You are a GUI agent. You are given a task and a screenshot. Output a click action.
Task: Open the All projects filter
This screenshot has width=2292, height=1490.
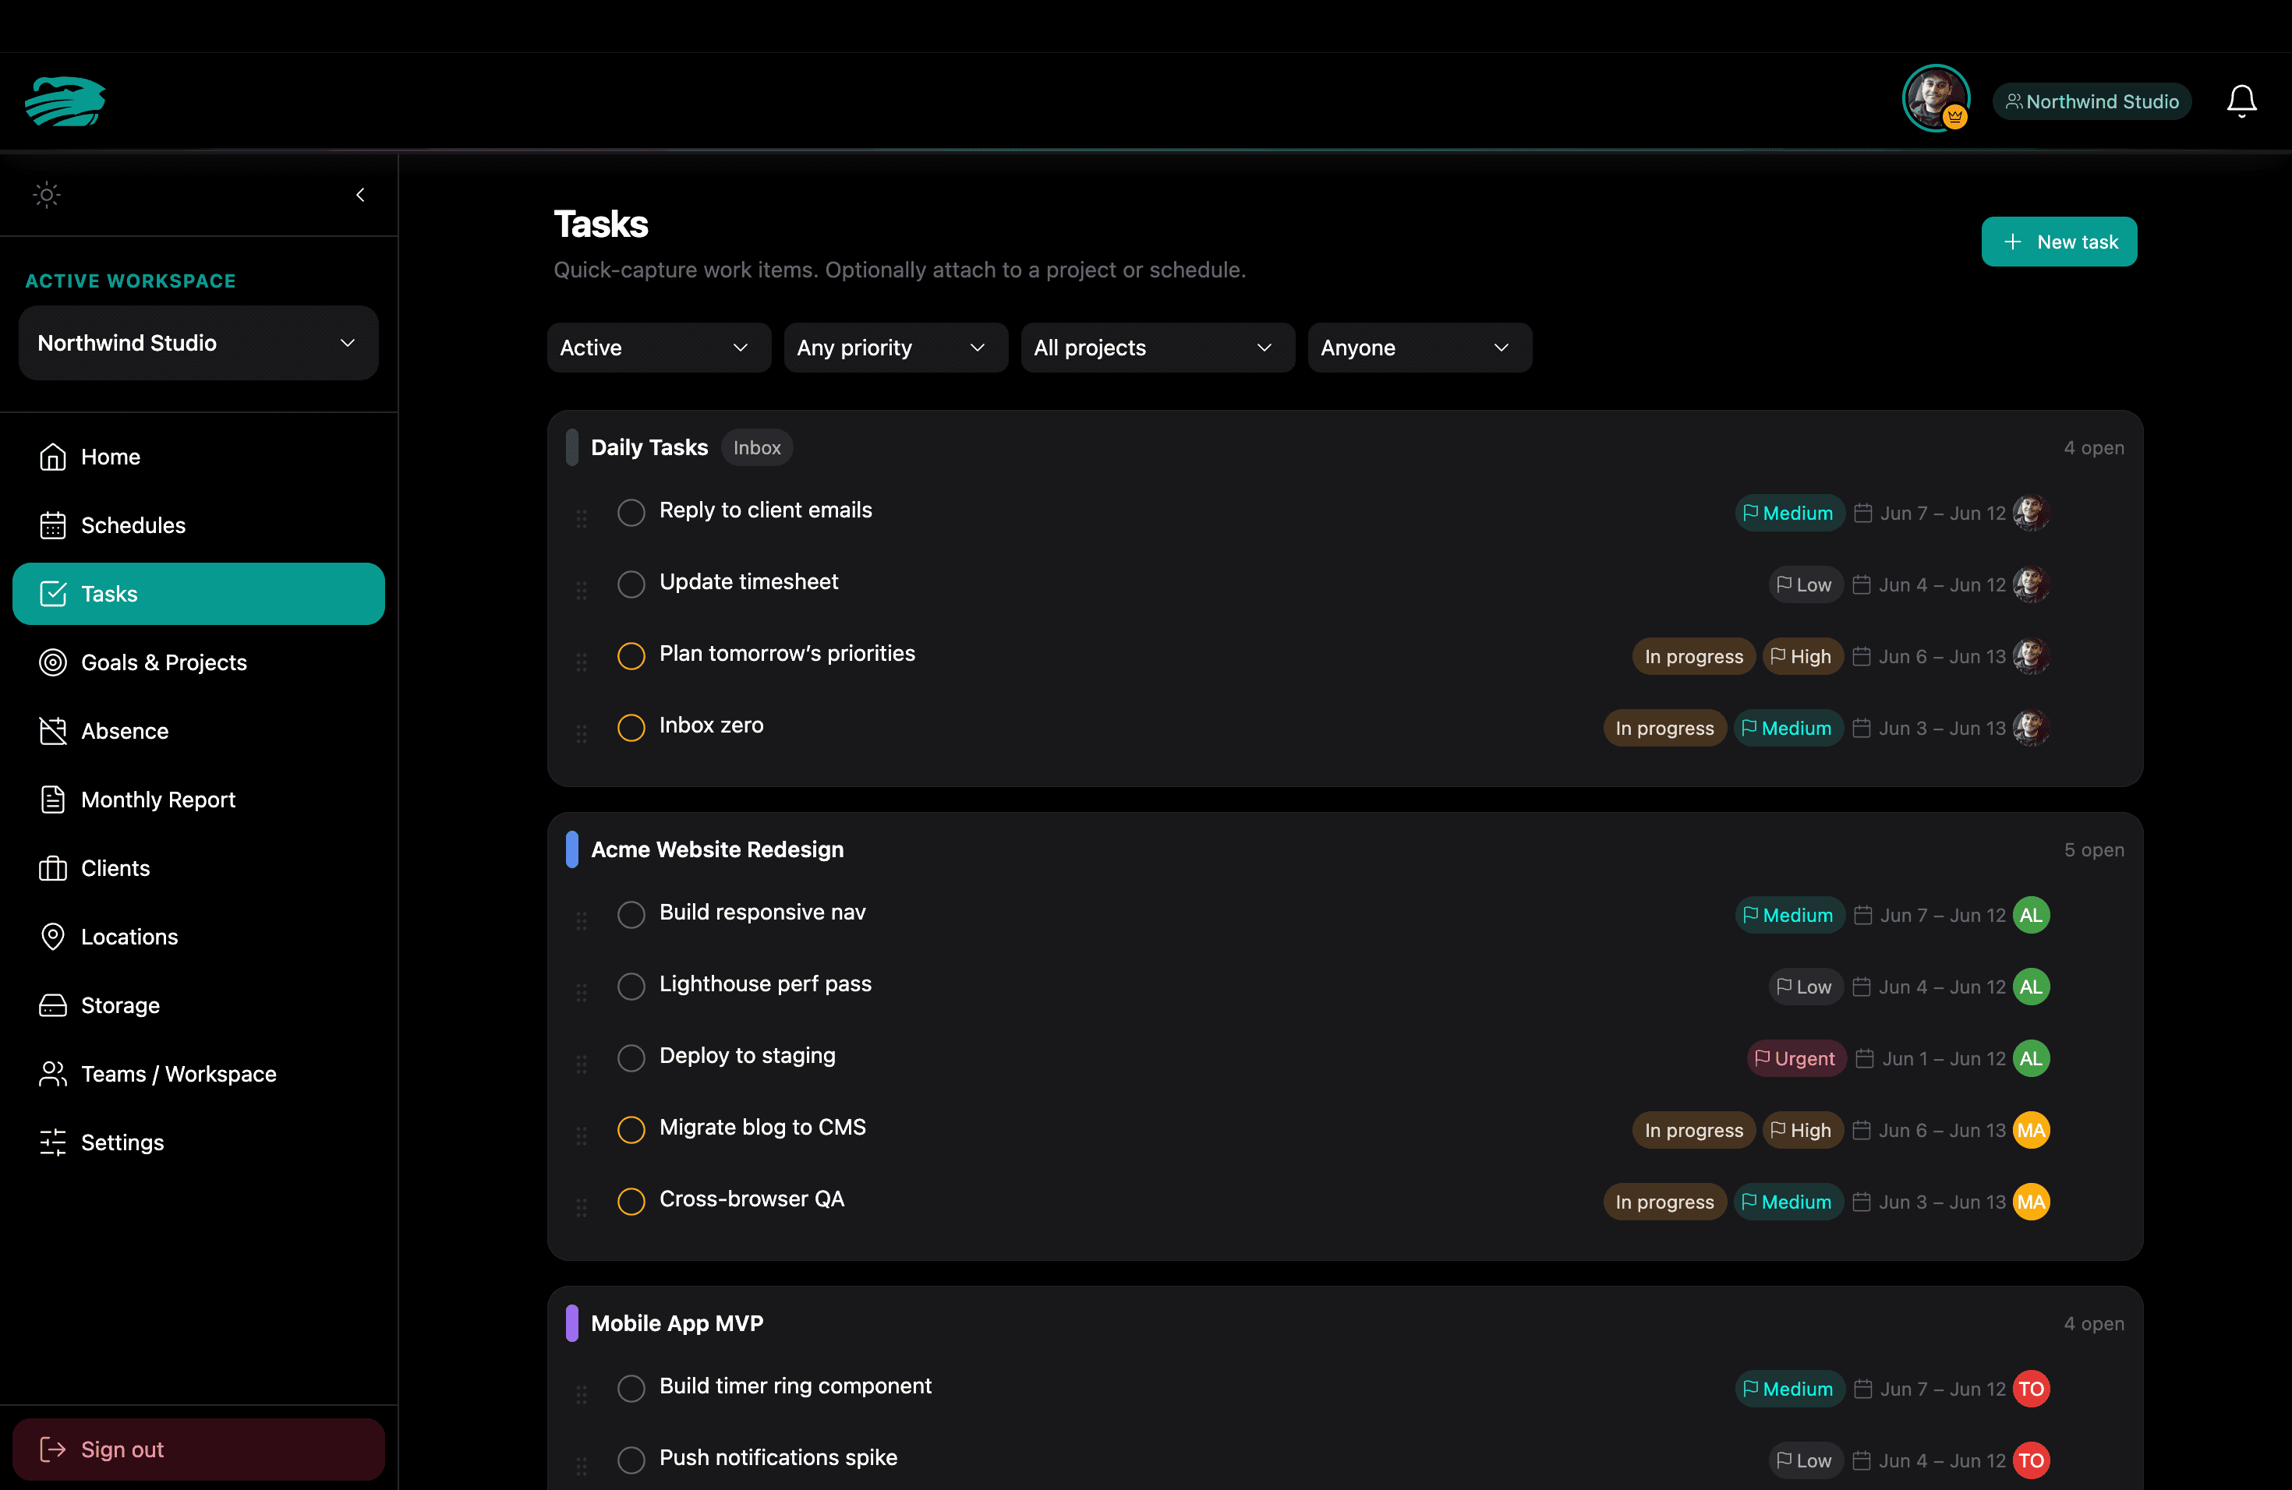pyautogui.click(x=1158, y=348)
